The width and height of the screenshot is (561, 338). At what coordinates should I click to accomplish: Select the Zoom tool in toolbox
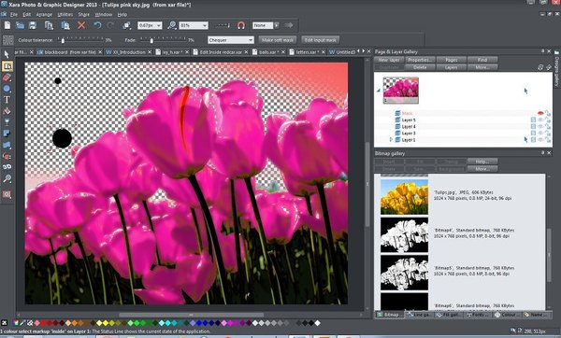[x=7, y=178]
